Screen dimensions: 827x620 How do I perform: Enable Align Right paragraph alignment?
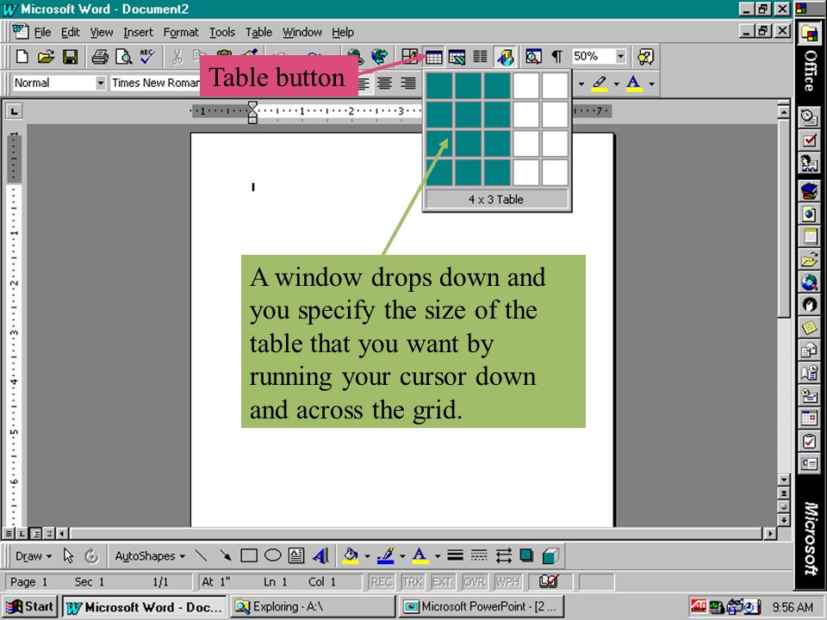[407, 84]
